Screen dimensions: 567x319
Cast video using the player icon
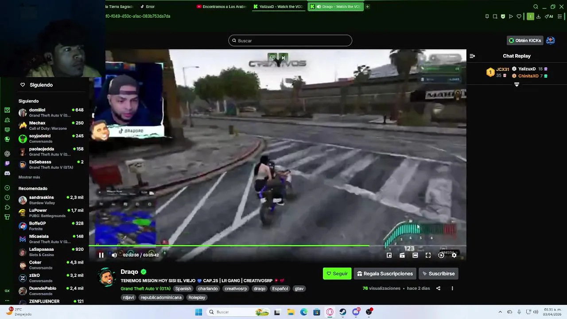[x=402, y=255]
